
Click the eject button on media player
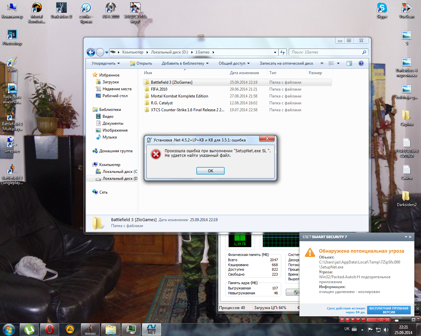pyautogui.click(x=414, y=319)
